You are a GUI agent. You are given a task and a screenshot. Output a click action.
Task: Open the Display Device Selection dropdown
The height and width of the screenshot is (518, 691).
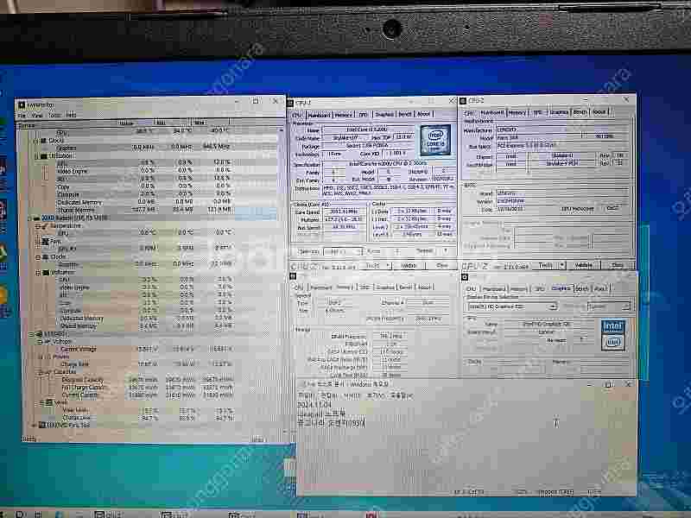511,306
